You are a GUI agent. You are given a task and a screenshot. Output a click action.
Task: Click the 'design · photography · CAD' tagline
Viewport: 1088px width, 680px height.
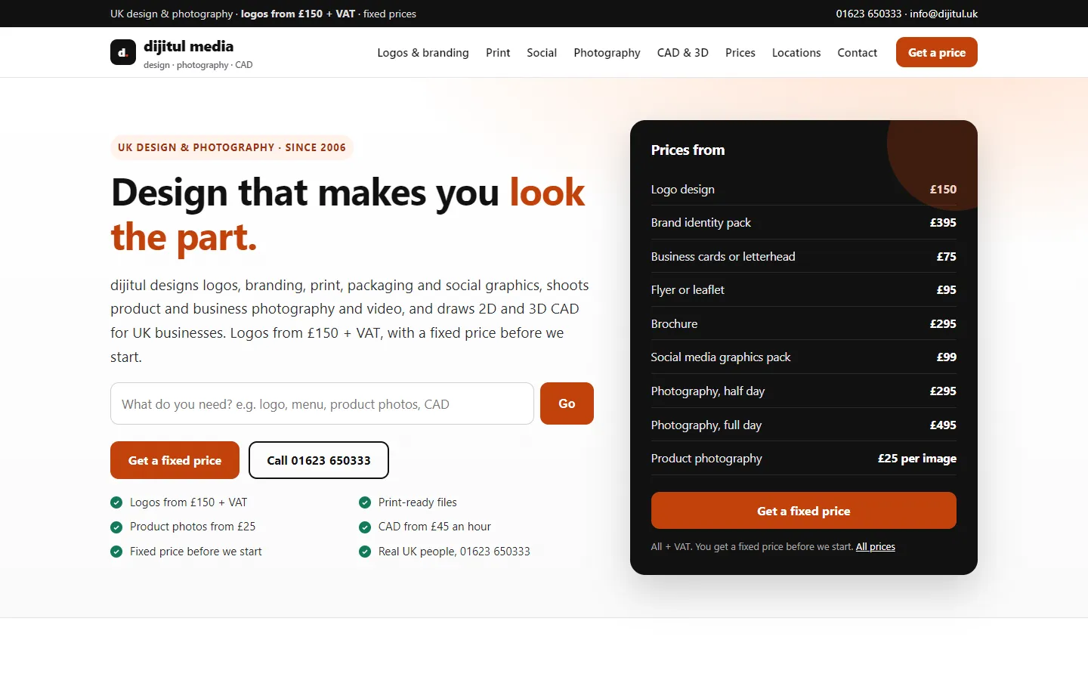coord(198,65)
